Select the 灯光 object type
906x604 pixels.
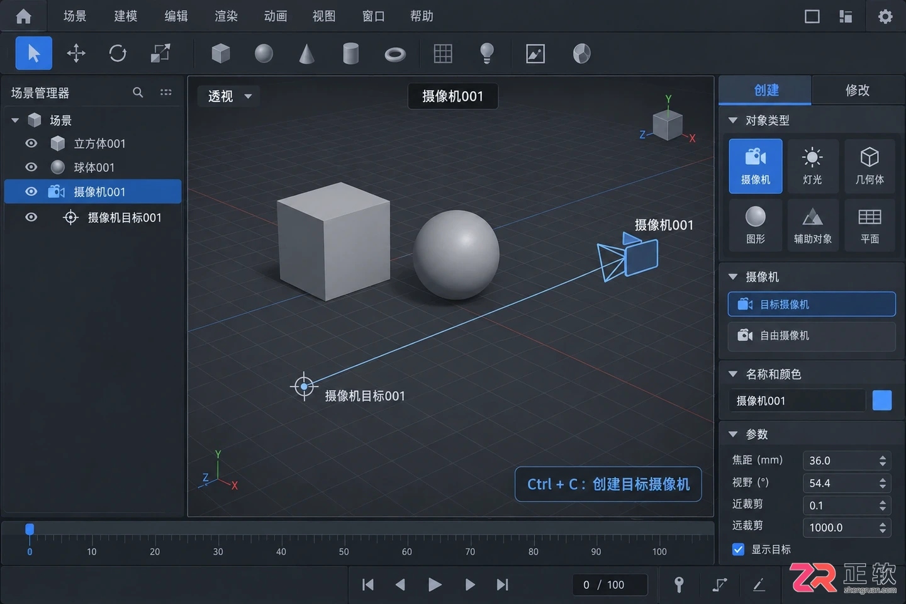click(812, 166)
